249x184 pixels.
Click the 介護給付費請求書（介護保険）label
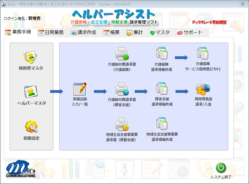122,67
